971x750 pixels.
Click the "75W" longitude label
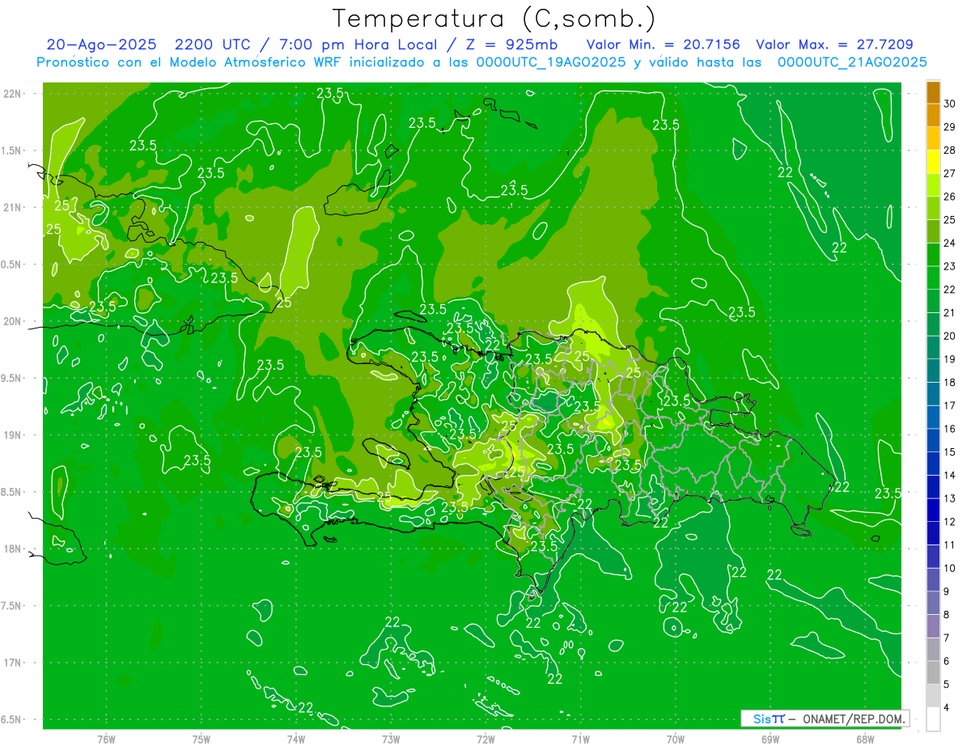pos(201,739)
